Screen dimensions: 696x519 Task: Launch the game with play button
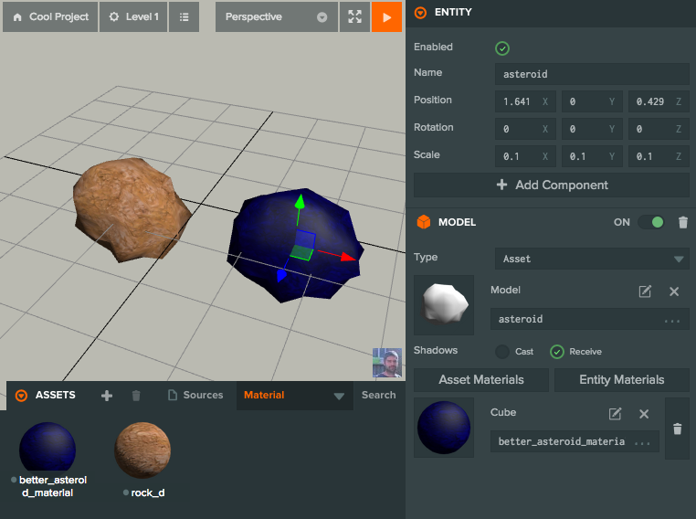[386, 16]
